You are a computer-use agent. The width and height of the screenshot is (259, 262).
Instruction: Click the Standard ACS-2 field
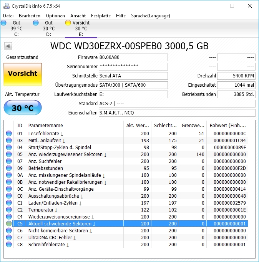click(x=177, y=104)
